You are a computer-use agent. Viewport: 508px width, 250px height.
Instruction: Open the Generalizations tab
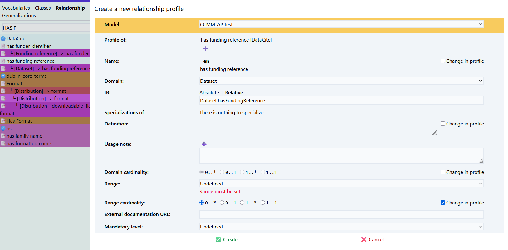click(19, 16)
